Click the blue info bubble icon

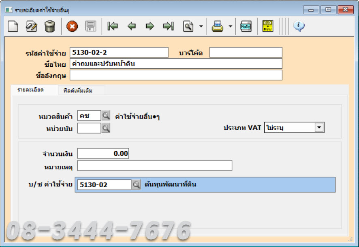[299, 26]
